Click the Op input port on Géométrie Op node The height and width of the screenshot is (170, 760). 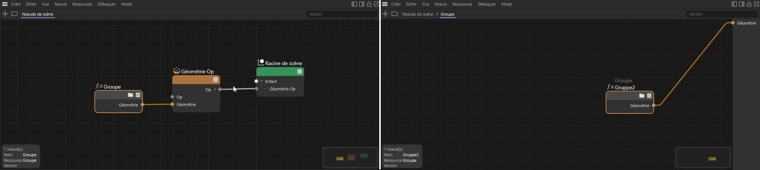coord(172,97)
